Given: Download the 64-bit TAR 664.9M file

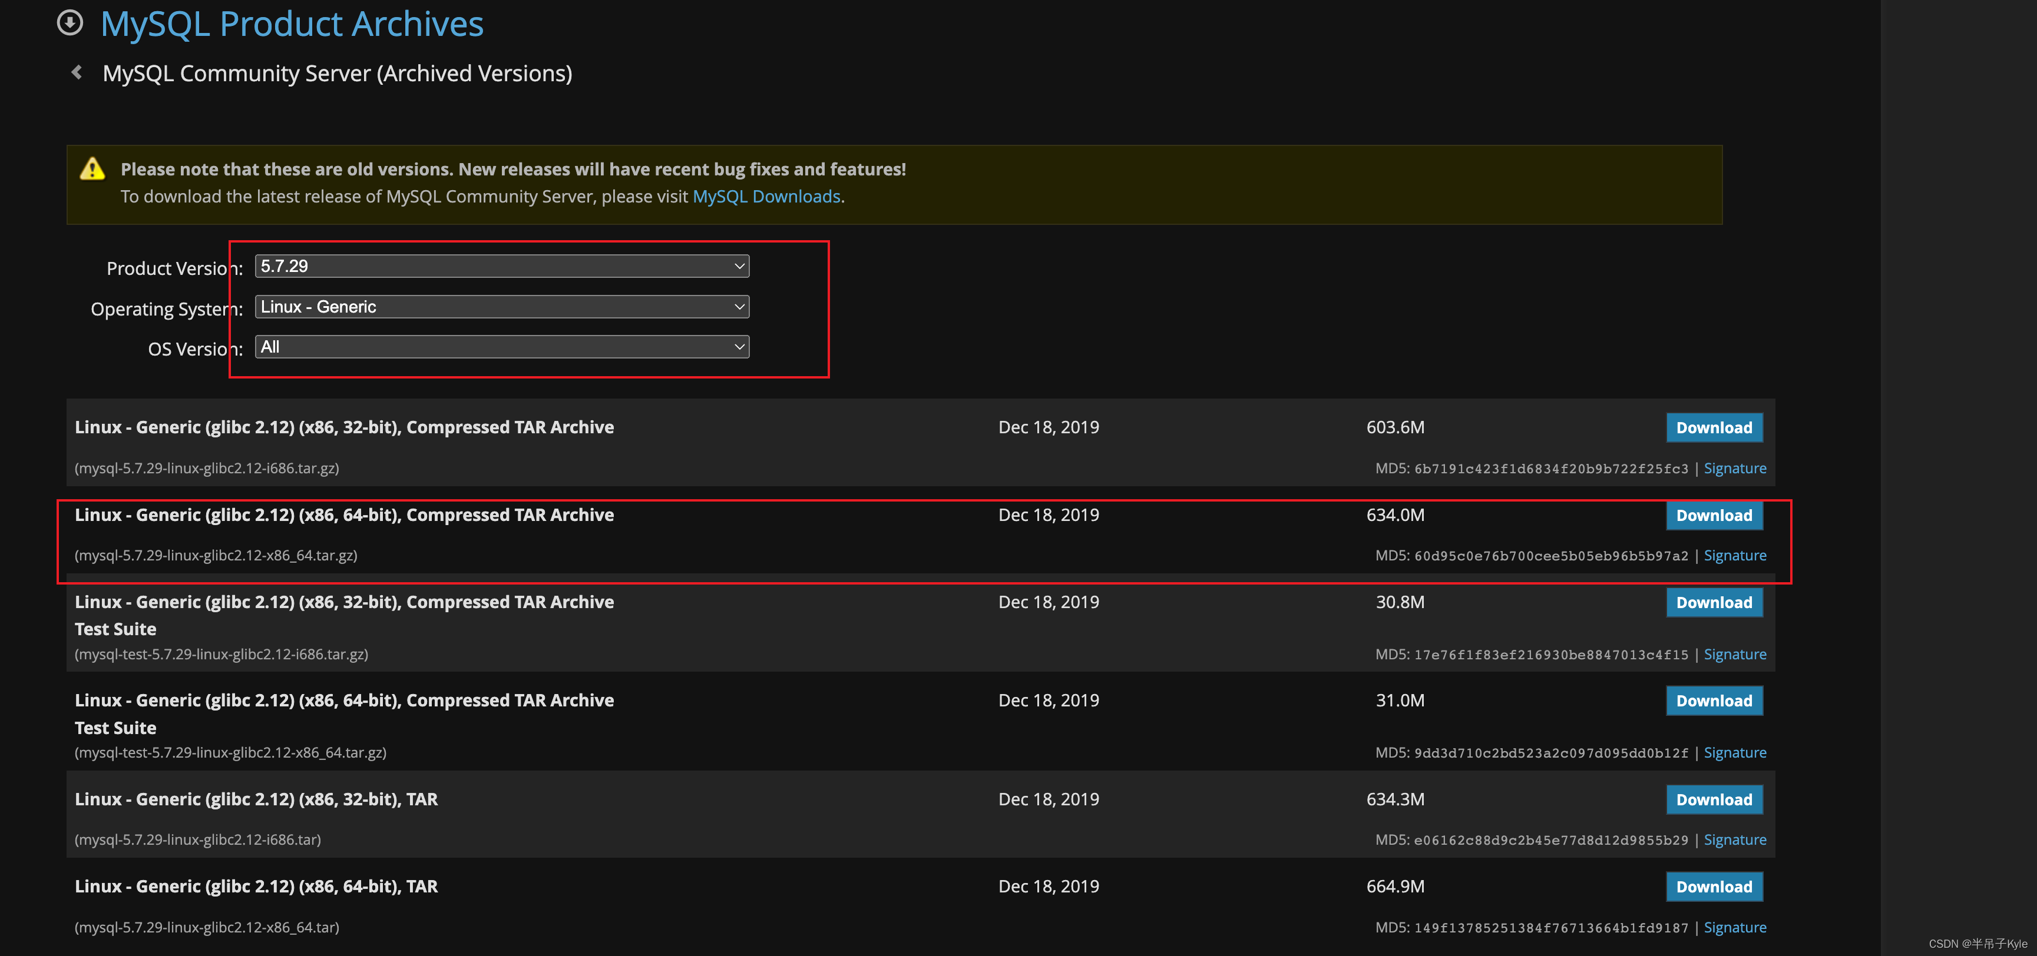Looking at the screenshot, I should [1714, 887].
